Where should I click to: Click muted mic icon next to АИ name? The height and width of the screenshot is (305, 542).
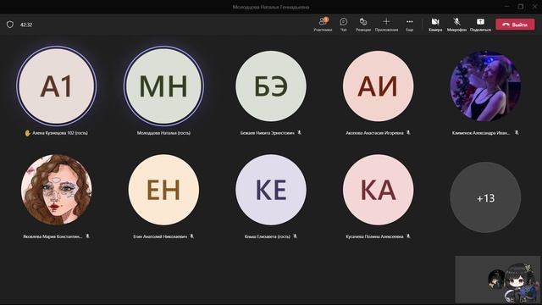pyautogui.click(x=408, y=132)
